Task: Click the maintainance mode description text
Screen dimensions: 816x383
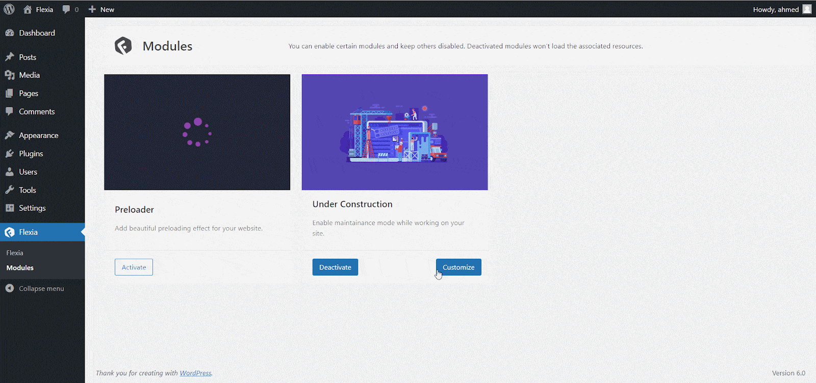Action: [x=389, y=228]
